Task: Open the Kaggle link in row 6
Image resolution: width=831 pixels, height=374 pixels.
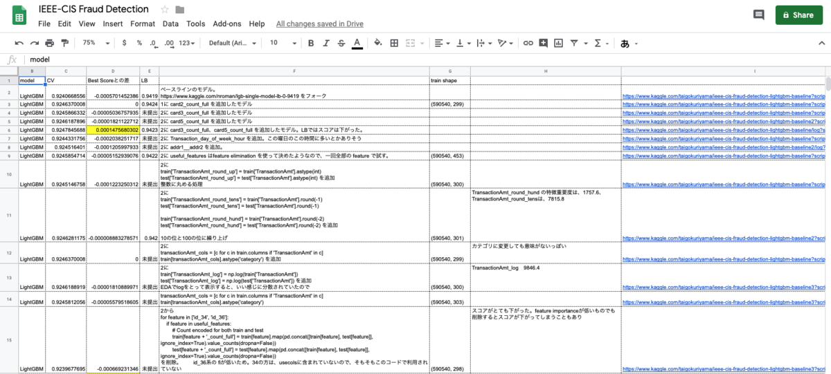Action: click(724, 129)
